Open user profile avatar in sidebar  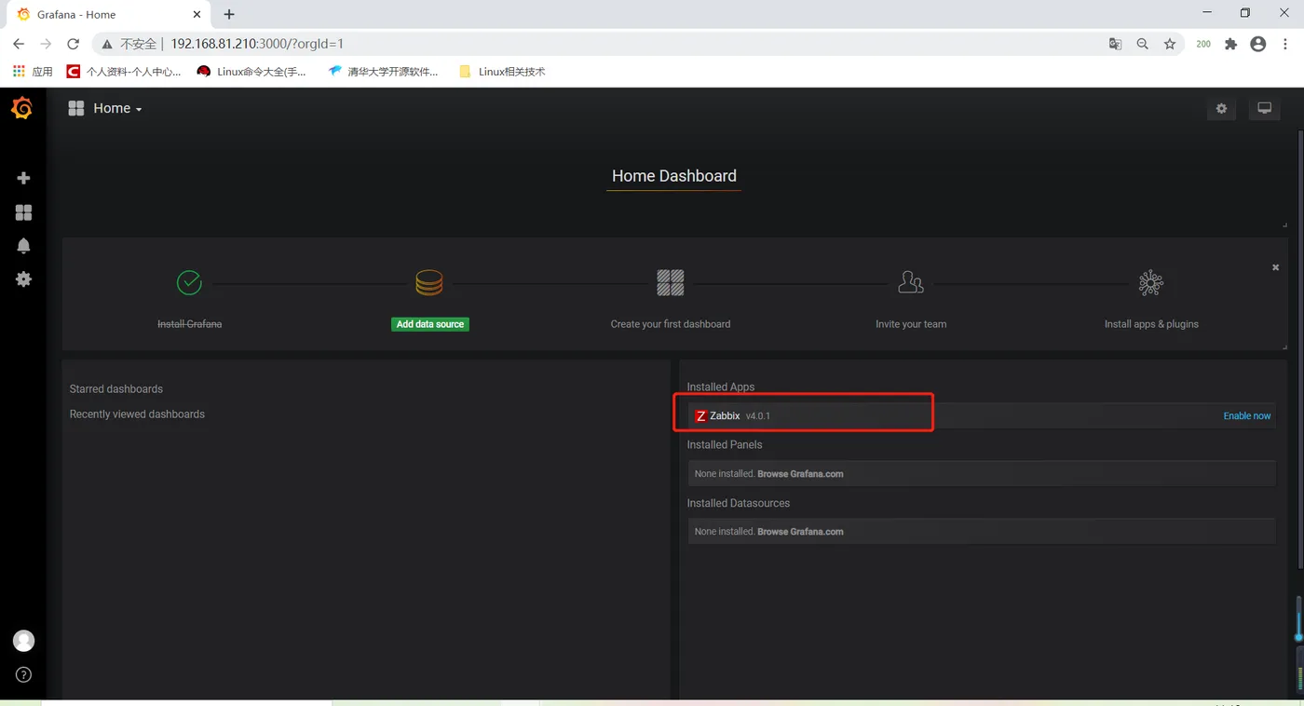pos(23,641)
